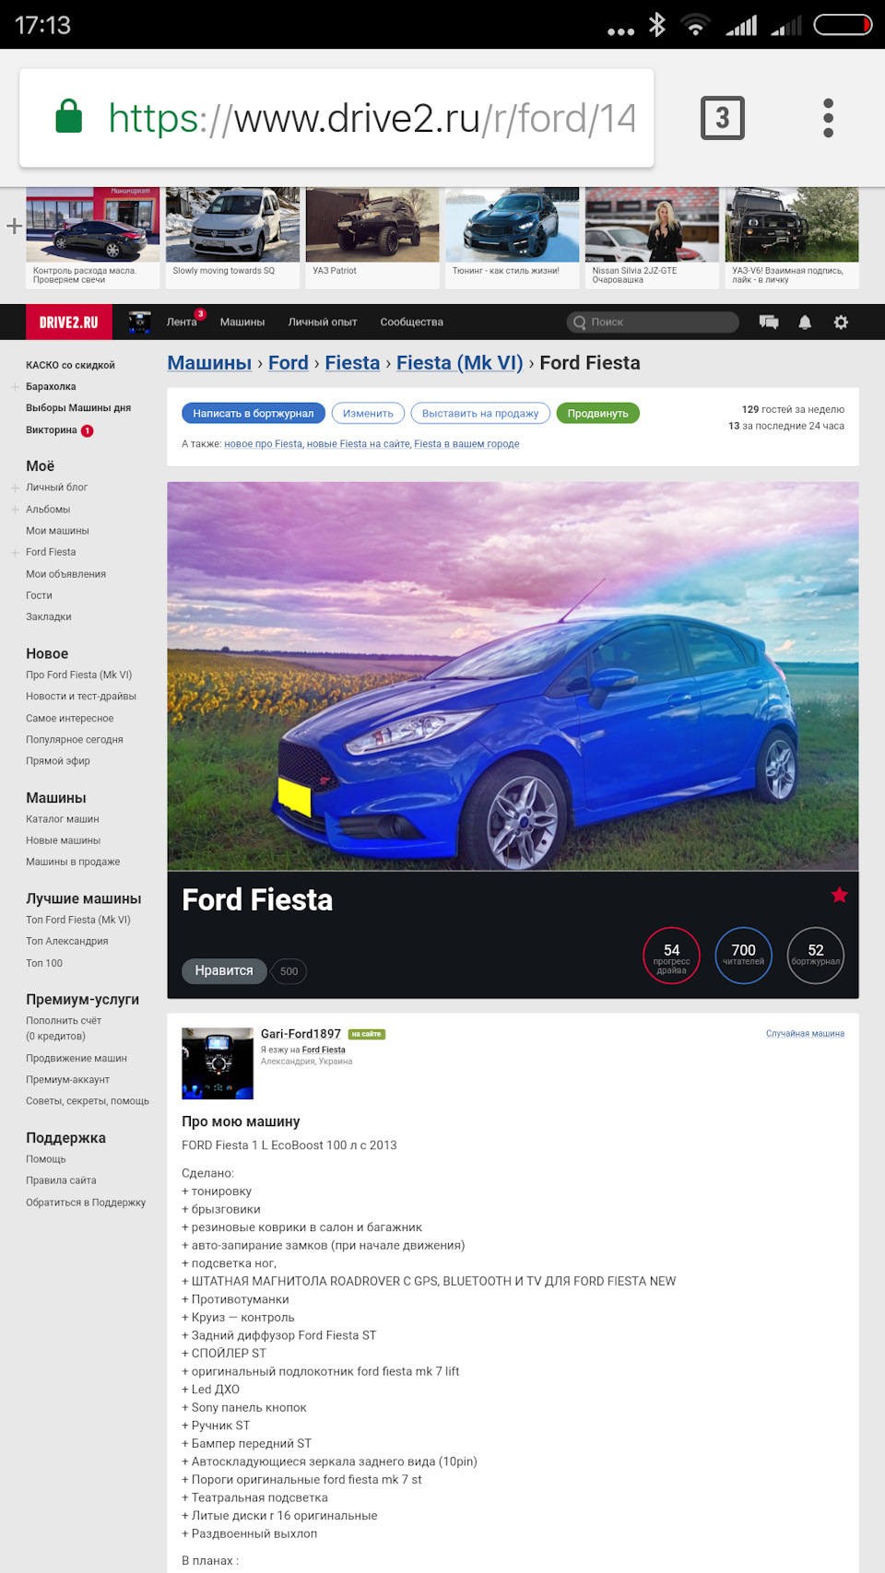Click the Нравится button
The image size is (885, 1573).
tap(224, 971)
